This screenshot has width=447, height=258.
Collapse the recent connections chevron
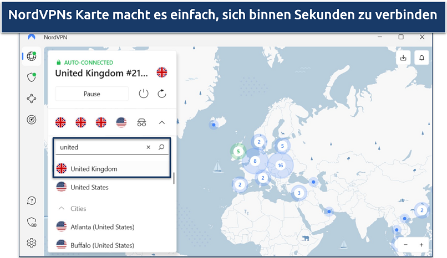coord(162,122)
